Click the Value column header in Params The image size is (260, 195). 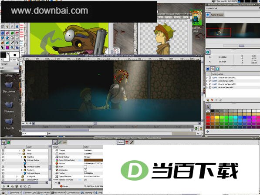point(93,147)
